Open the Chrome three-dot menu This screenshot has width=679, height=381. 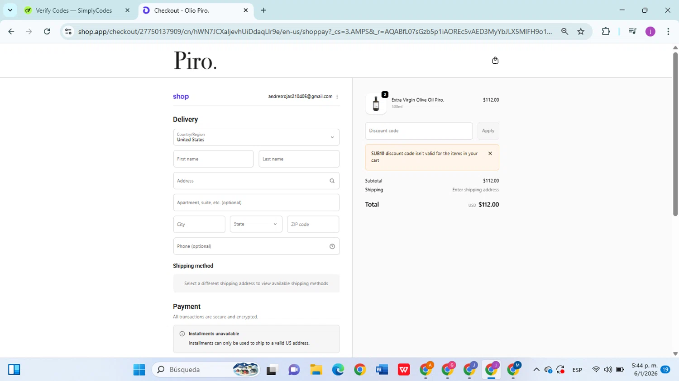click(x=668, y=31)
